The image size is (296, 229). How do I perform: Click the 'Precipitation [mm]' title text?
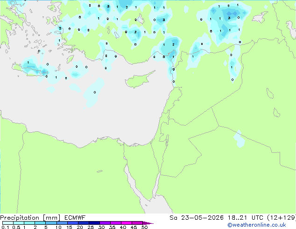[x=30, y=218]
